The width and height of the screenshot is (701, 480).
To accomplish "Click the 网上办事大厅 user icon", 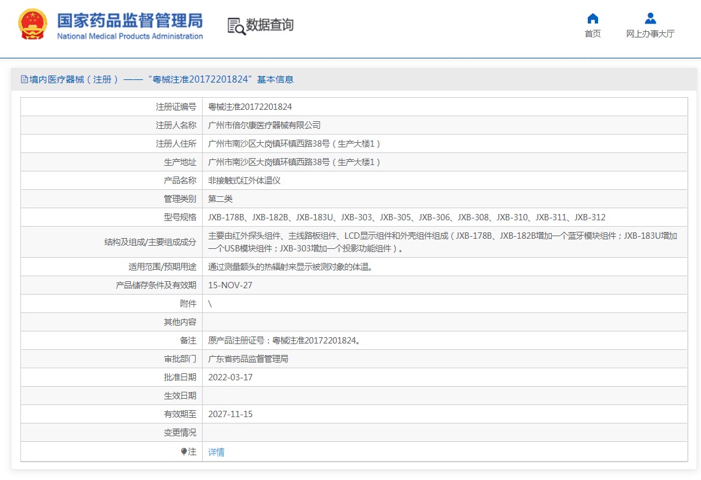I will [650, 18].
